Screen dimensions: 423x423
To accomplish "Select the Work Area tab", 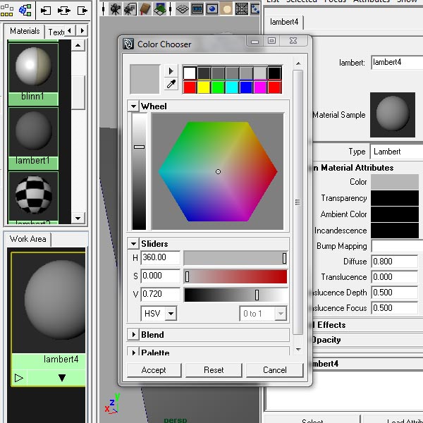I will click(x=27, y=239).
